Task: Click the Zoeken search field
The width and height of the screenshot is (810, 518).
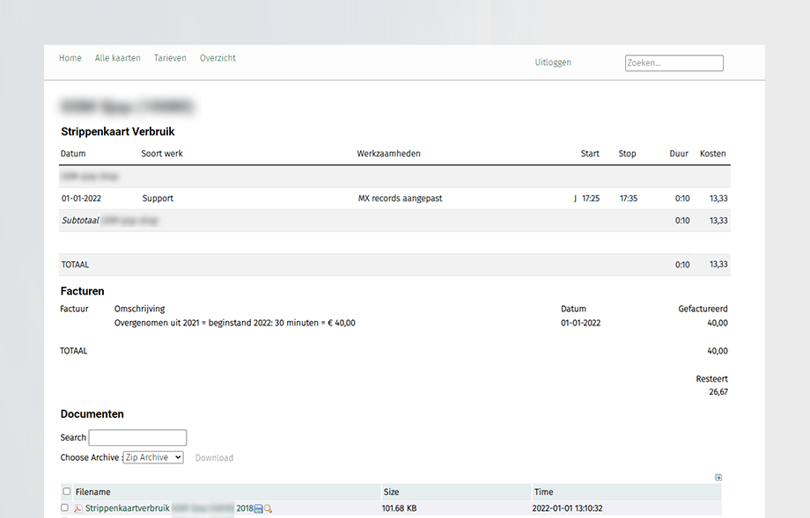Action: pos(674,63)
